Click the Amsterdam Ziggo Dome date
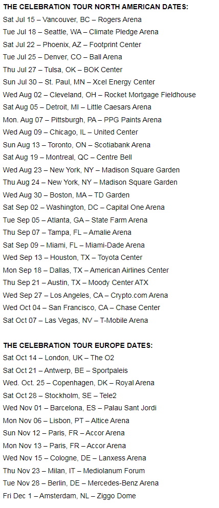The image size is (219, 508). pos(69,496)
